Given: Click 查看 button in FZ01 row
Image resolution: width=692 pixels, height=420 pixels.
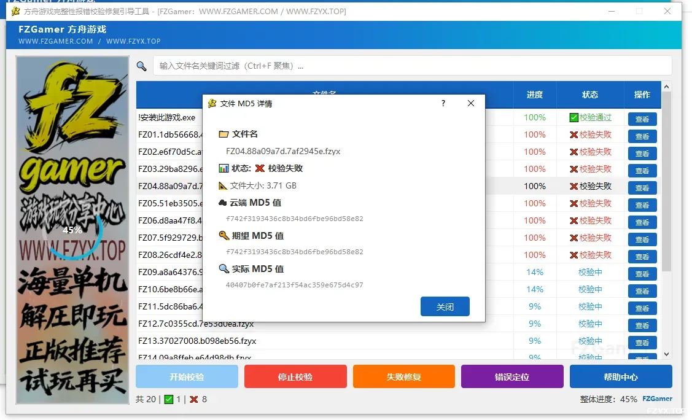Looking at the screenshot, I should [642, 136].
